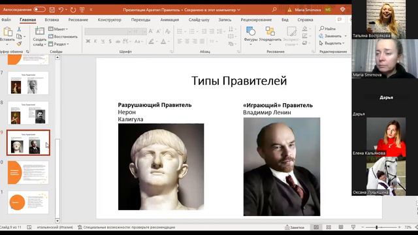Click the search magnifier in title bar

tap(274, 10)
